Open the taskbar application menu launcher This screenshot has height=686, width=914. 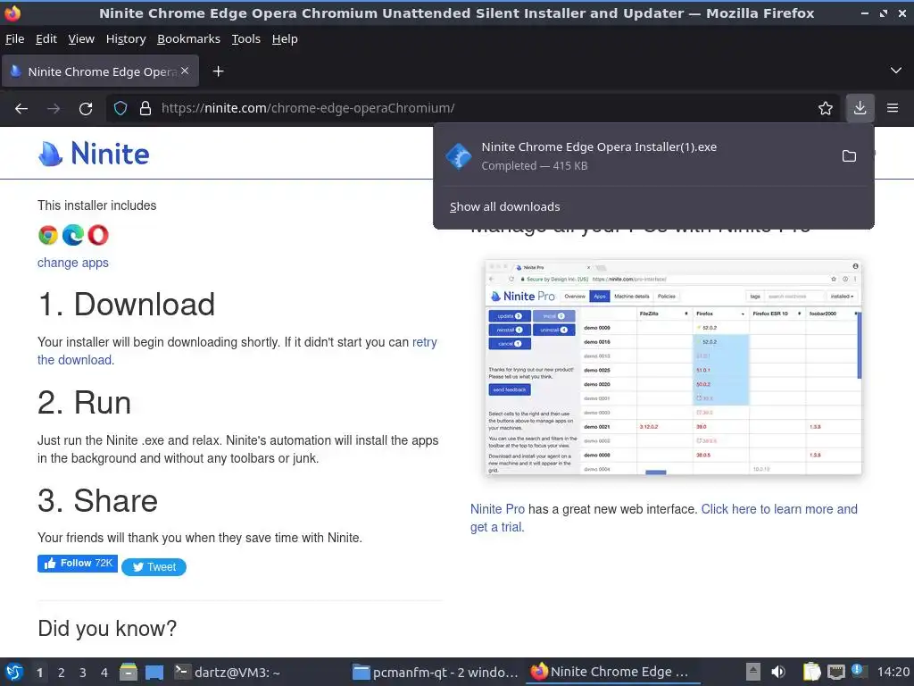(x=14, y=672)
